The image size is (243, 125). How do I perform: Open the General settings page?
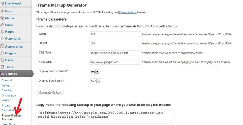coord(7,81)
